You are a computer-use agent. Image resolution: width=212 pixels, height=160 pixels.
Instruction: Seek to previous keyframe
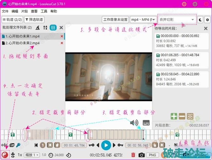point(91,145)
